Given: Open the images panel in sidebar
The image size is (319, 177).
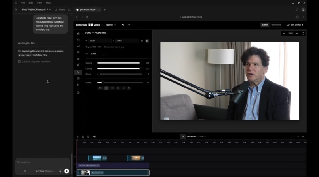Looking at the screenshot, I should click(x=78, y=40).
